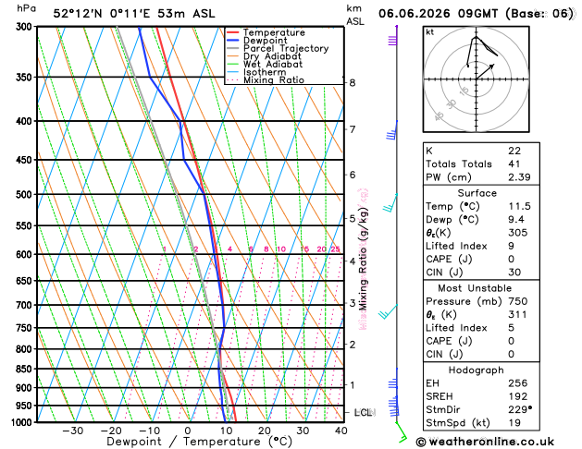Click the 4 km altitude axis label

point(353,261)
